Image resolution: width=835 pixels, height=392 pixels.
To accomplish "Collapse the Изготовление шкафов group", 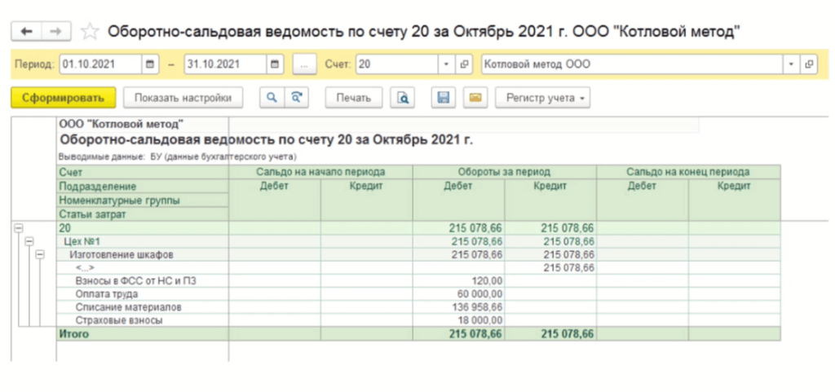I will [x=39, y=254].
